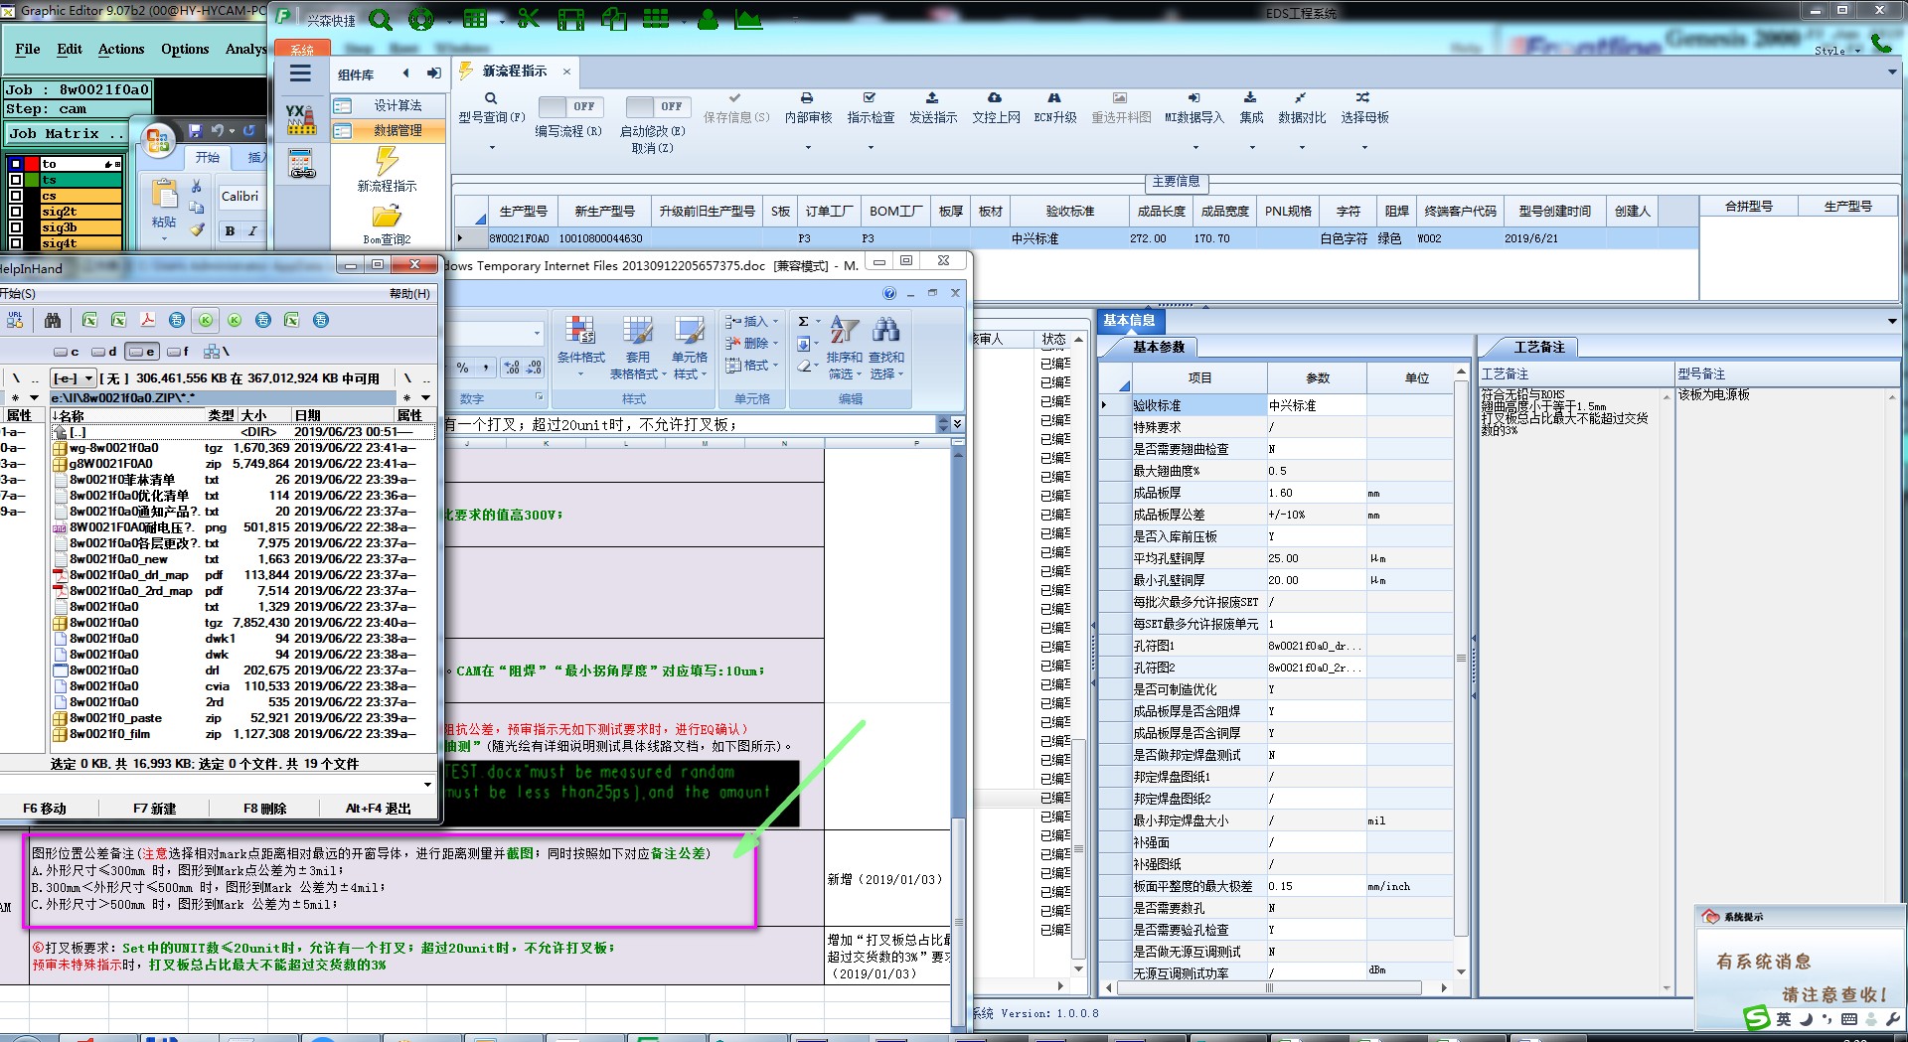
Task: Click F8 删除 button in HelpInHand
Action: tap(265, 809)
